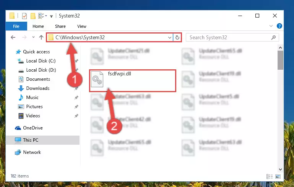Click the scrollbar down arrow
Viewport: 294px width, 187px height.
coord(280,169)
